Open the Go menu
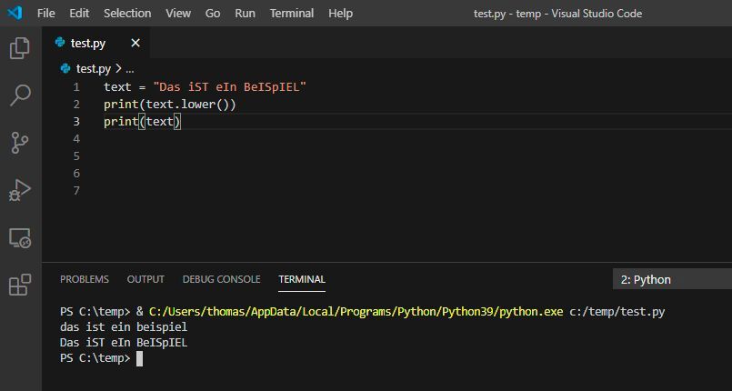The height and width of the screenshot is (391, 732). [213, 13]
